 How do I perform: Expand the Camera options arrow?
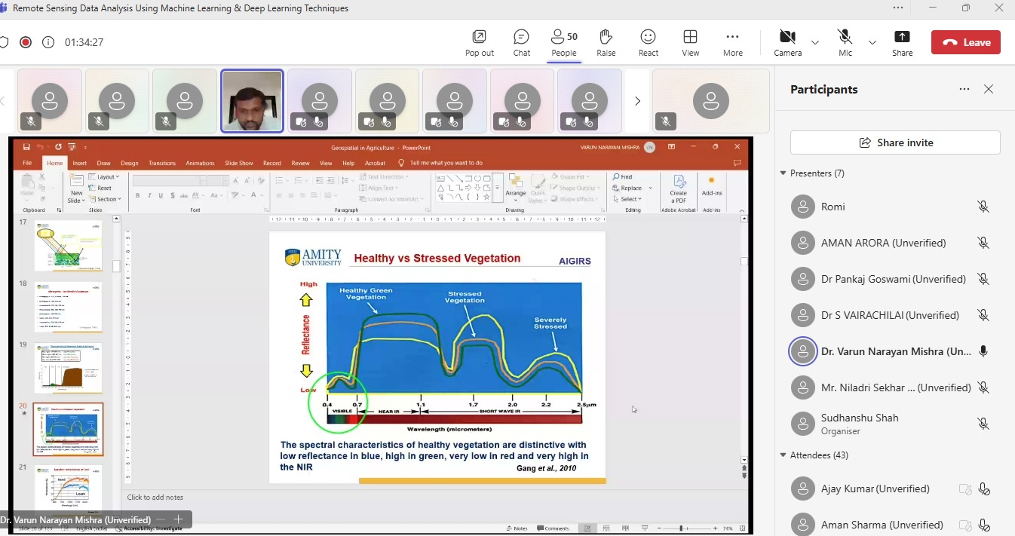(x=815, y=42)
